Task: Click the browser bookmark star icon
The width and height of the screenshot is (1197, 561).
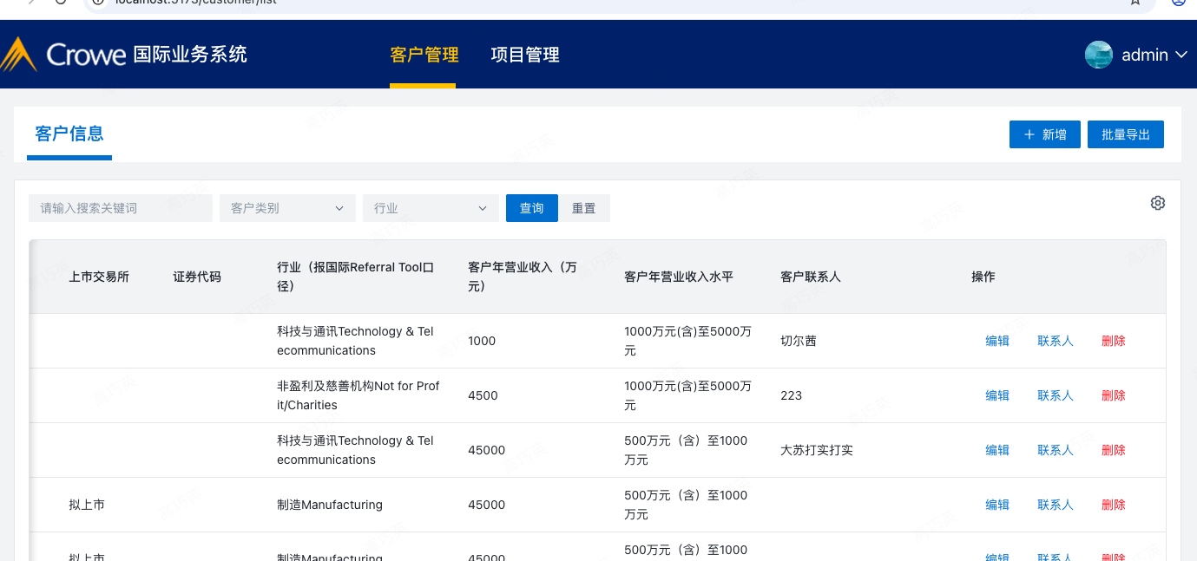Action: pyautogui.click(x=1135, y=3)
